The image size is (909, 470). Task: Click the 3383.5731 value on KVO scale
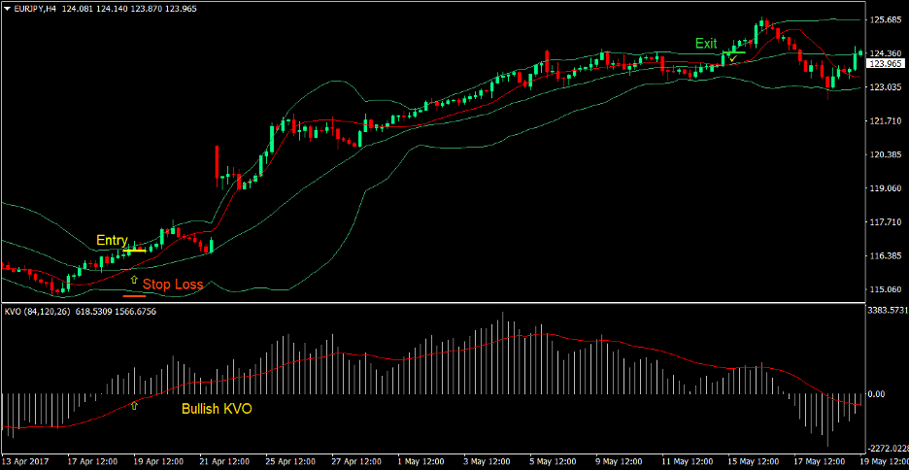point(886,311)
